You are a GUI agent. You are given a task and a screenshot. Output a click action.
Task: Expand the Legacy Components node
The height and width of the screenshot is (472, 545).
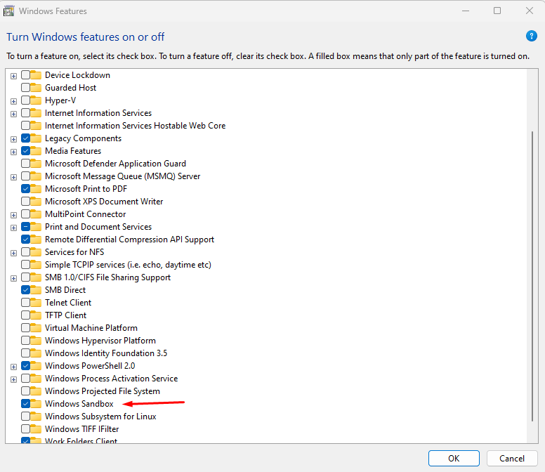(13, 139)
